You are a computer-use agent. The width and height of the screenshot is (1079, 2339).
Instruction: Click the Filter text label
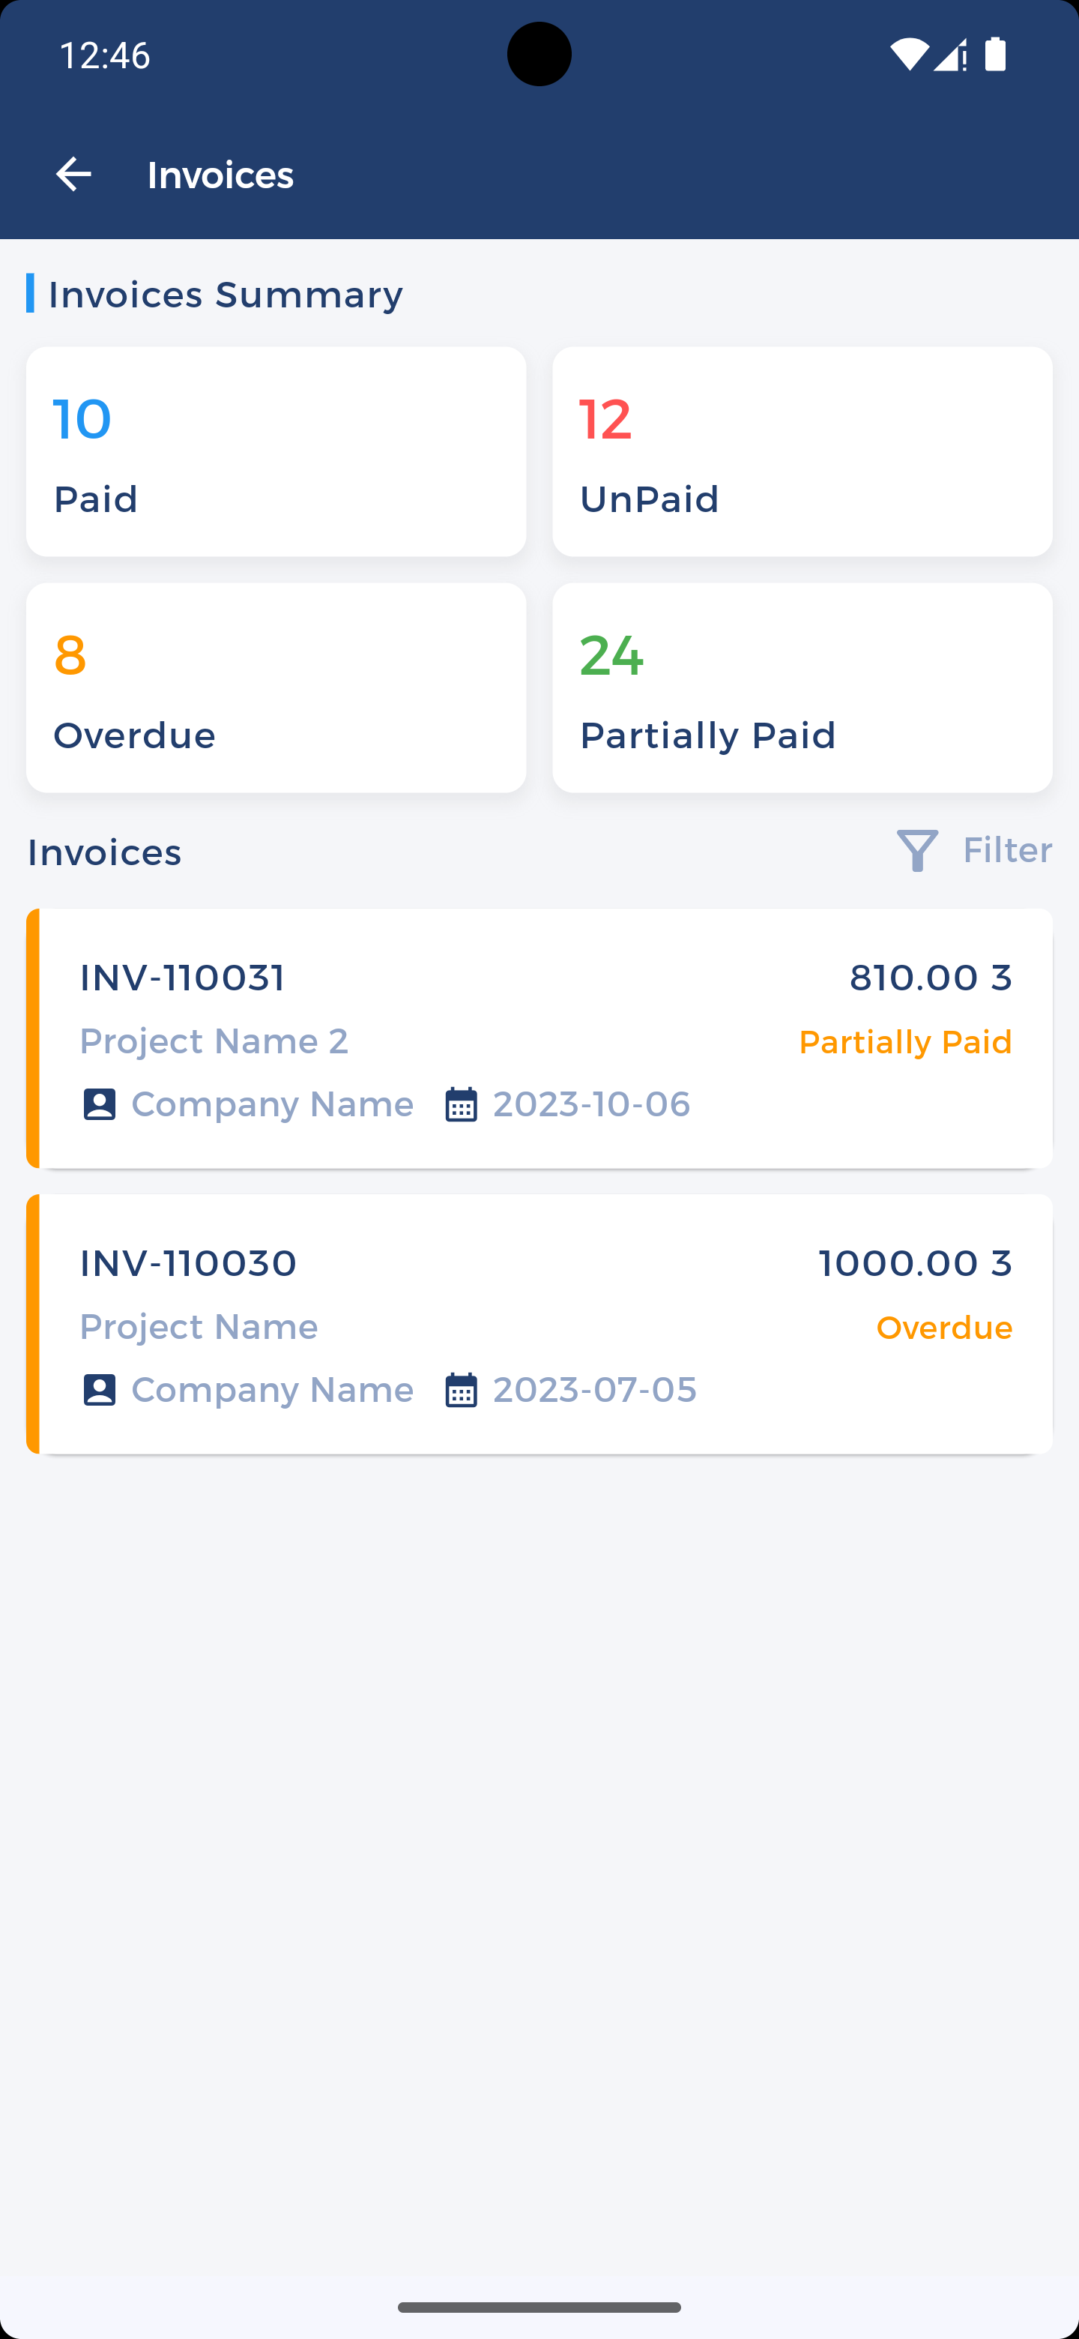point(1006,851)
